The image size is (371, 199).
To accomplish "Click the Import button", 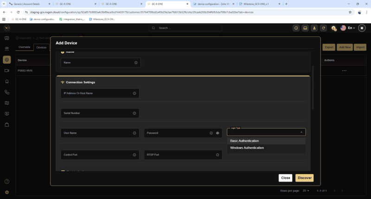I will (360, 47).
